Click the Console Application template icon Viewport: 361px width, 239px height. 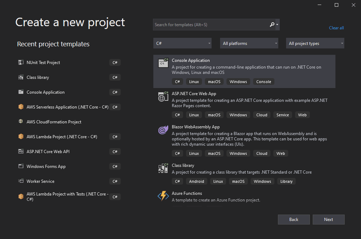point(163,63)
